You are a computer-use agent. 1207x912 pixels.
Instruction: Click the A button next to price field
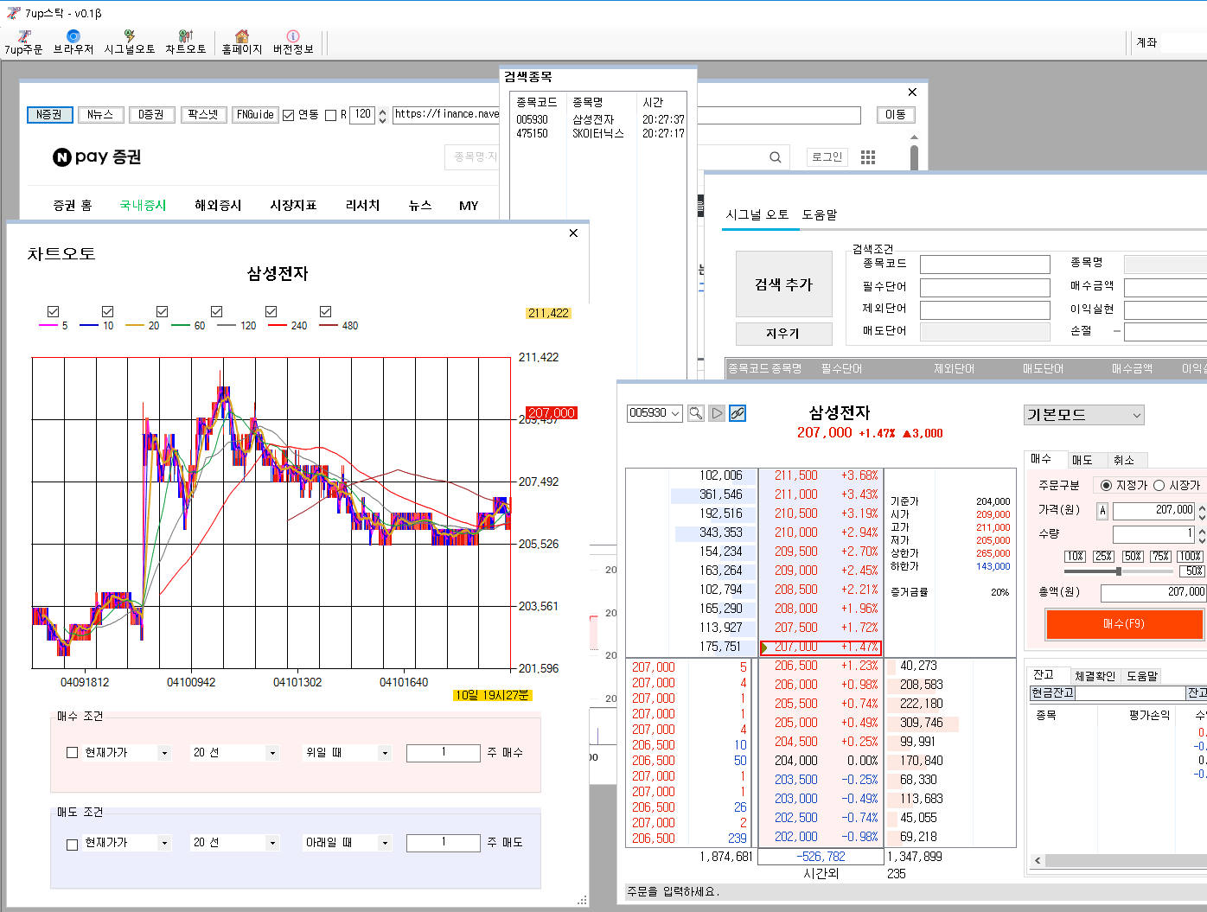(x=1102, y=511)
